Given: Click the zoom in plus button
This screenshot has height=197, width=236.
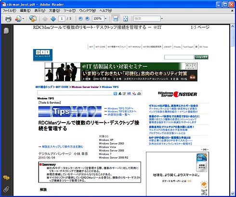Looking at the screenshot, I should tap(87, 19).
